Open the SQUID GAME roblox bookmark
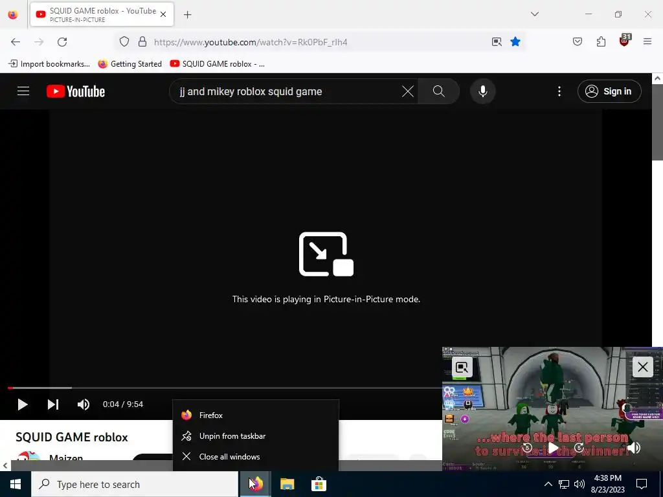This screenshot has width=663, height=497. tap(218, 64)
